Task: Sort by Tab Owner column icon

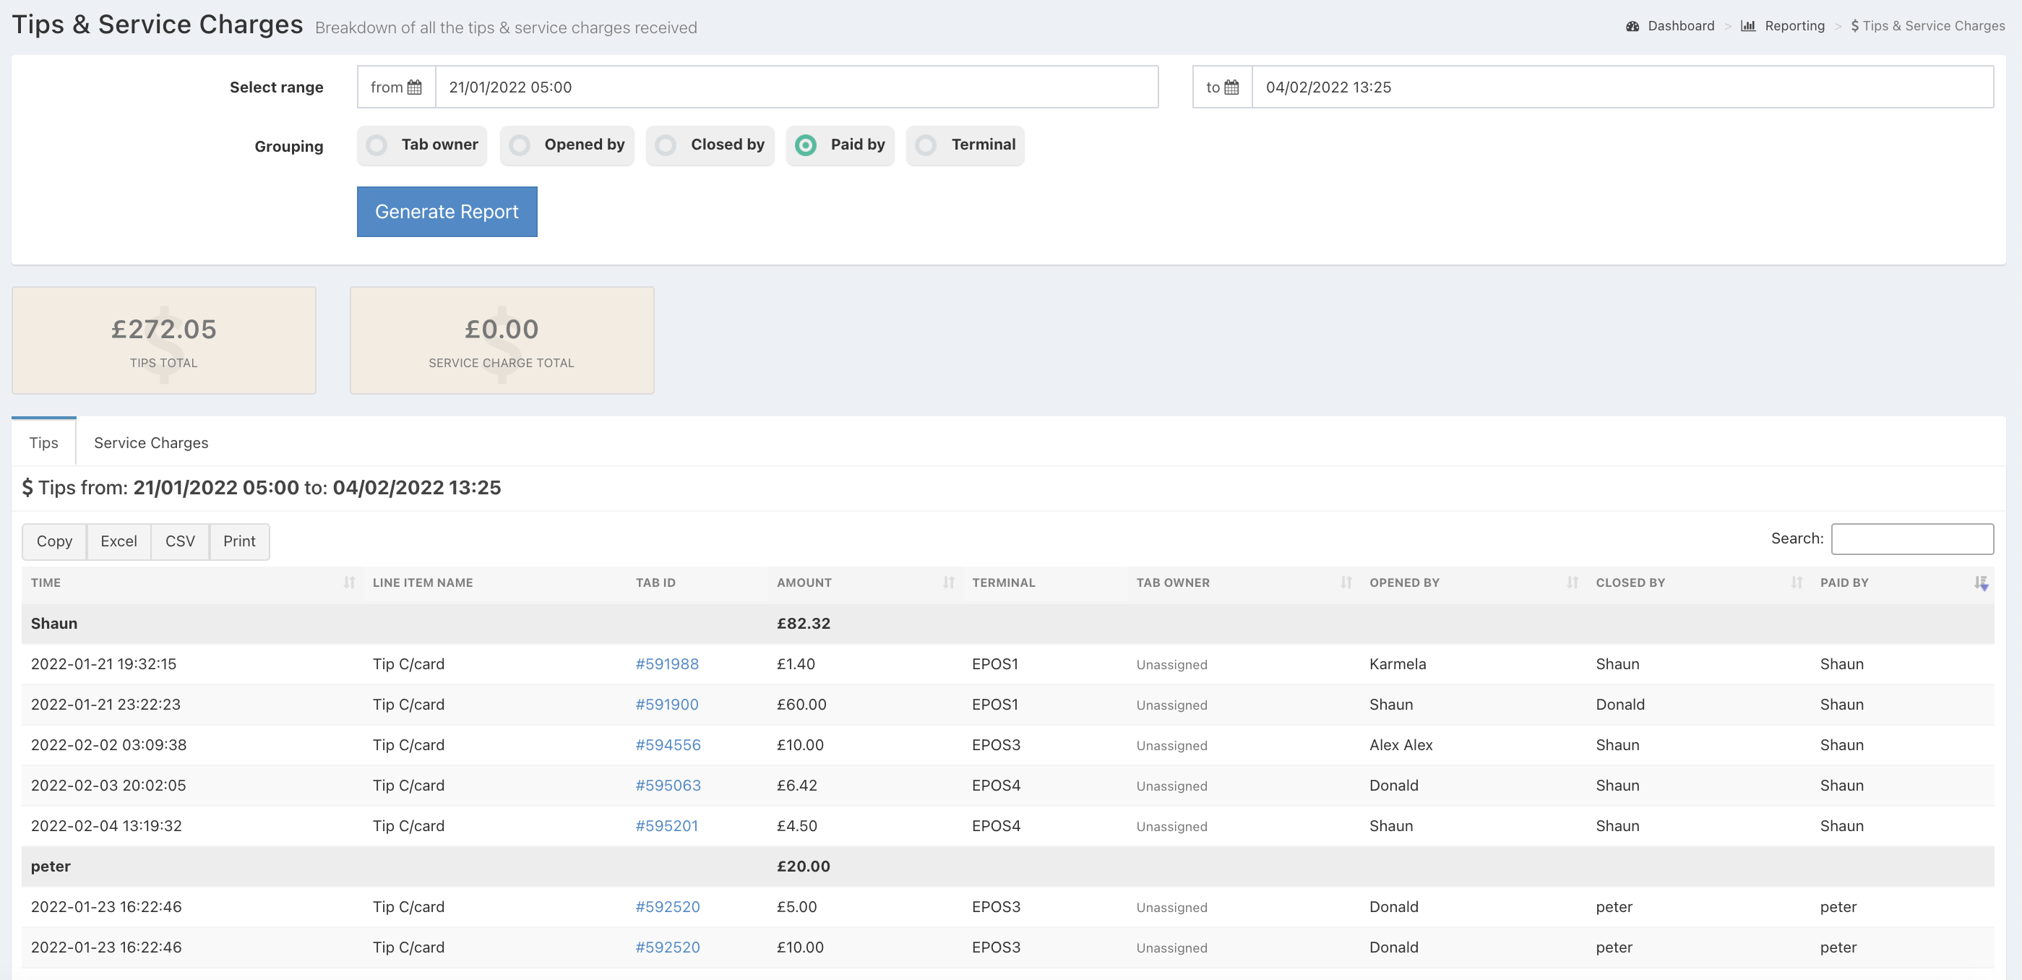Action: point(1346,583)
